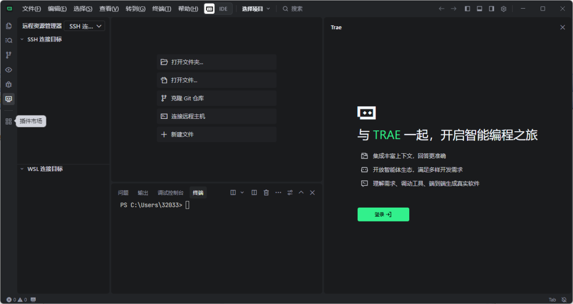The width and height of the screenshot is (573, 304).
Task: Open the 插件市场 (plugin marketplace)
Action: pos(8,121)
